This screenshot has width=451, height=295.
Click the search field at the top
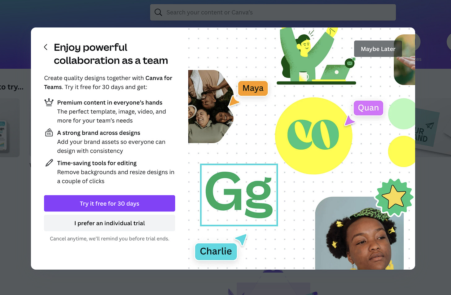click(273, 12)
